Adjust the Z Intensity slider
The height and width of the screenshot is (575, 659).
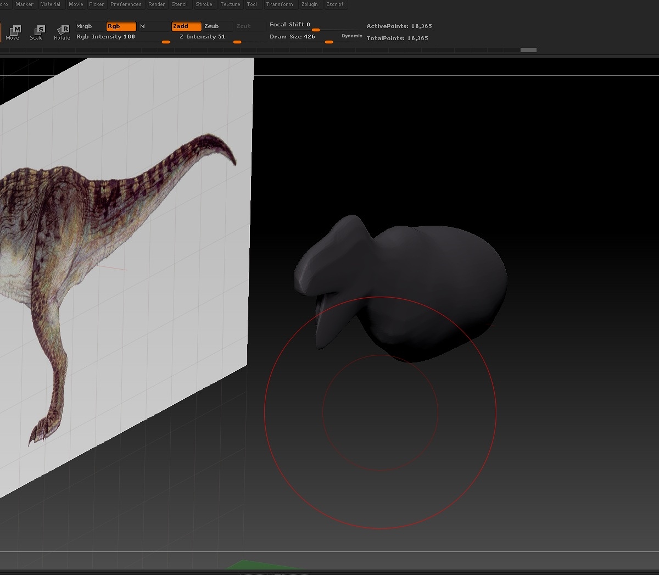tap(218, 37)
